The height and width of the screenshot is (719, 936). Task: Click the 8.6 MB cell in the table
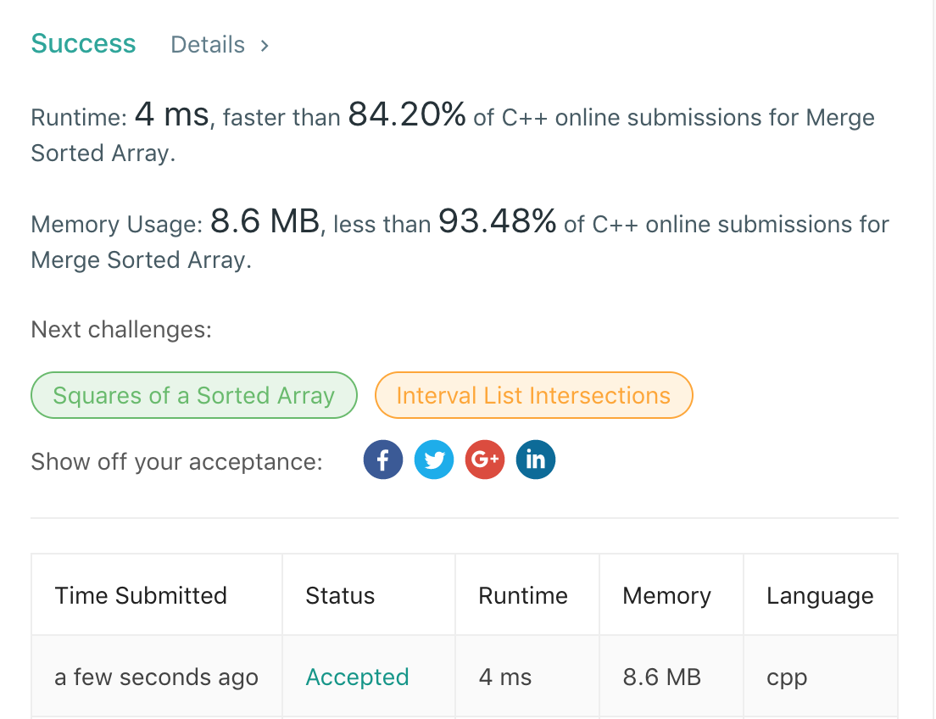[662, 677]
